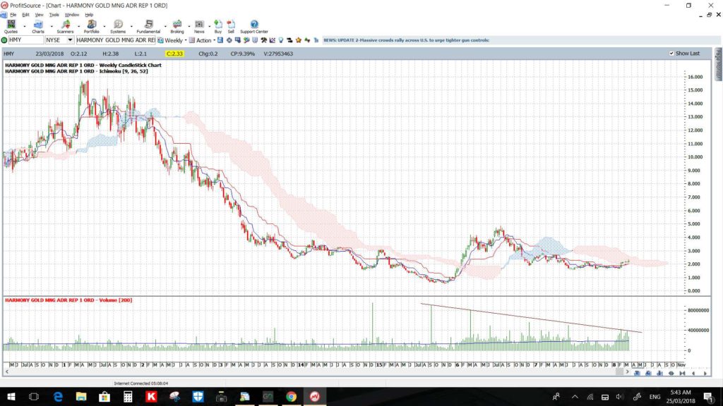Expand the dropdown arrow next to Portfolio
The height and width of the screenshot is (406, 723).
pyautogui.click(x=104, y=27)
